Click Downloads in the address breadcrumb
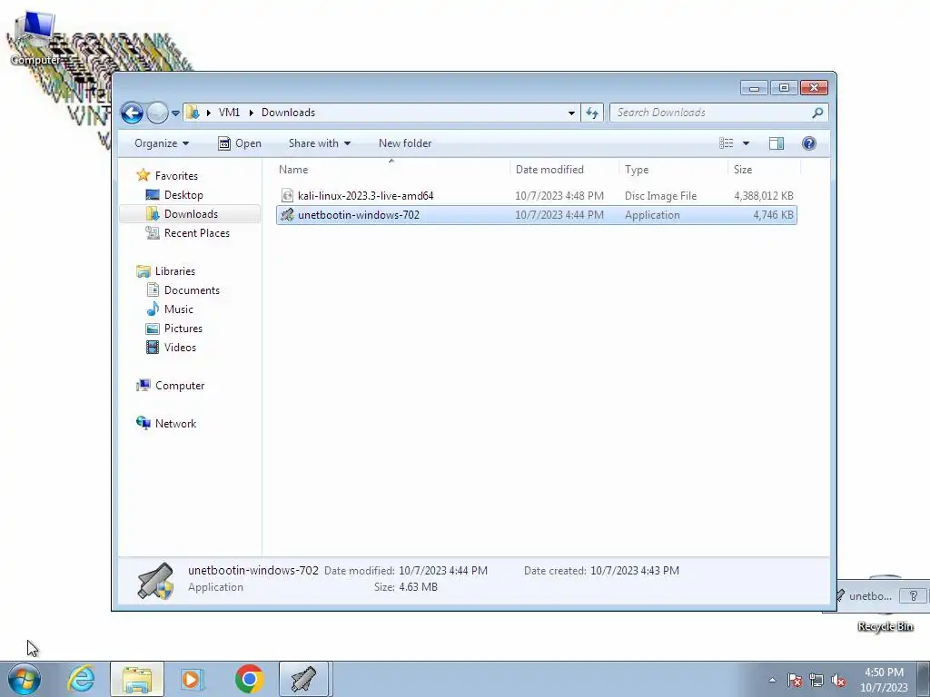Viewport: 930px width, 697px height. [x=288, y=112]
